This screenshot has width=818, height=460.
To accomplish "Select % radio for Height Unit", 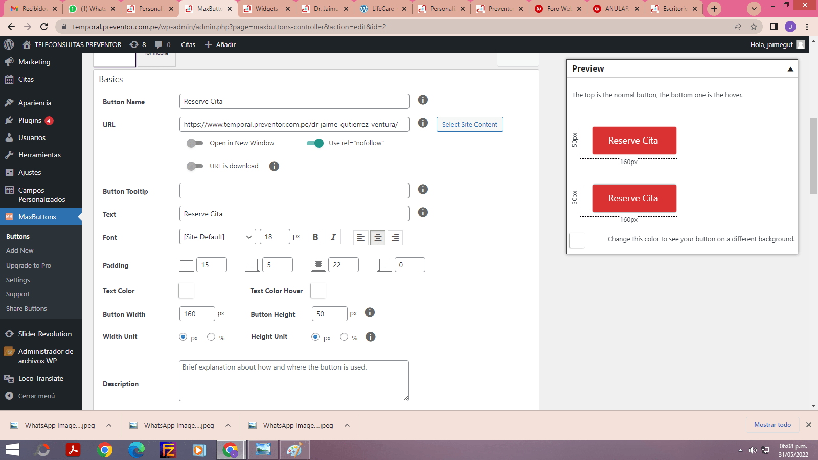I will (x=344, y=337).
